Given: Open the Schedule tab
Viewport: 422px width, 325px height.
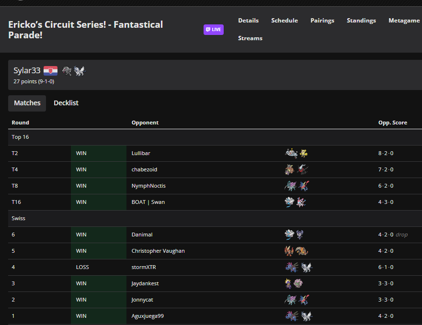Looking at the screenshot, I should click(x=285, y=21).
